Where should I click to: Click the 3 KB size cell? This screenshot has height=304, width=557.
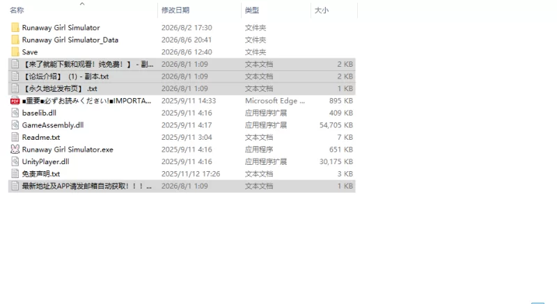coord(345,174)
